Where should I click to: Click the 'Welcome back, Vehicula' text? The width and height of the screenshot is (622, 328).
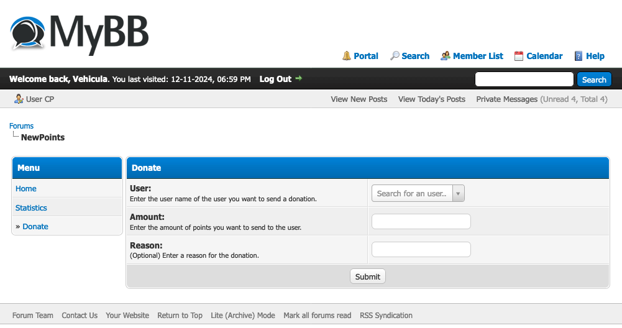pos(58,79)
